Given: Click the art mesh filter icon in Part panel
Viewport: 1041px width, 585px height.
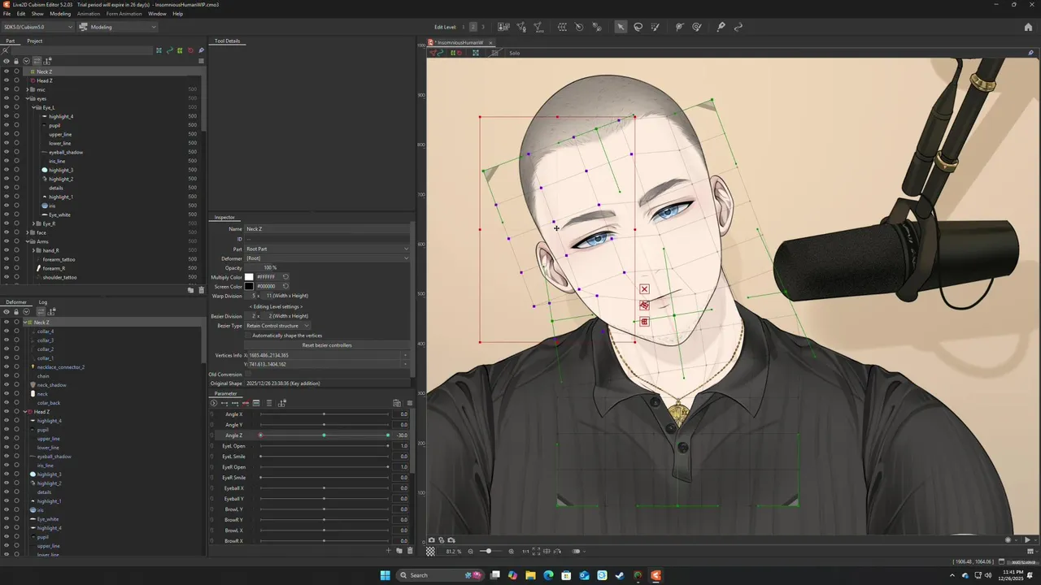Looking at the screenshot, I should (x=159, y=50).
